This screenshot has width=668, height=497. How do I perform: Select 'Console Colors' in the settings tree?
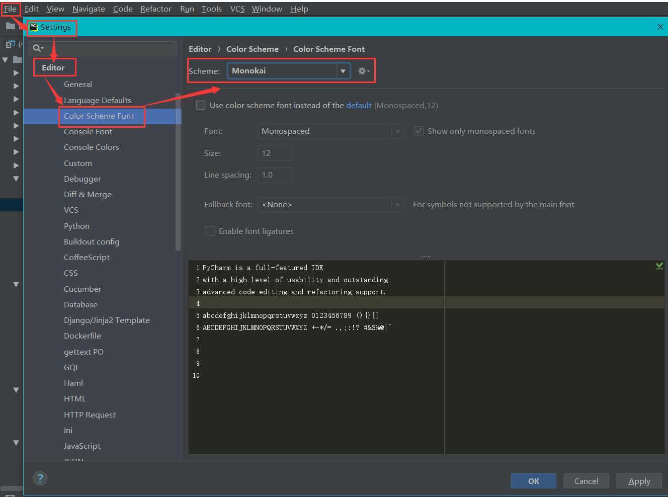pos(92,147)
